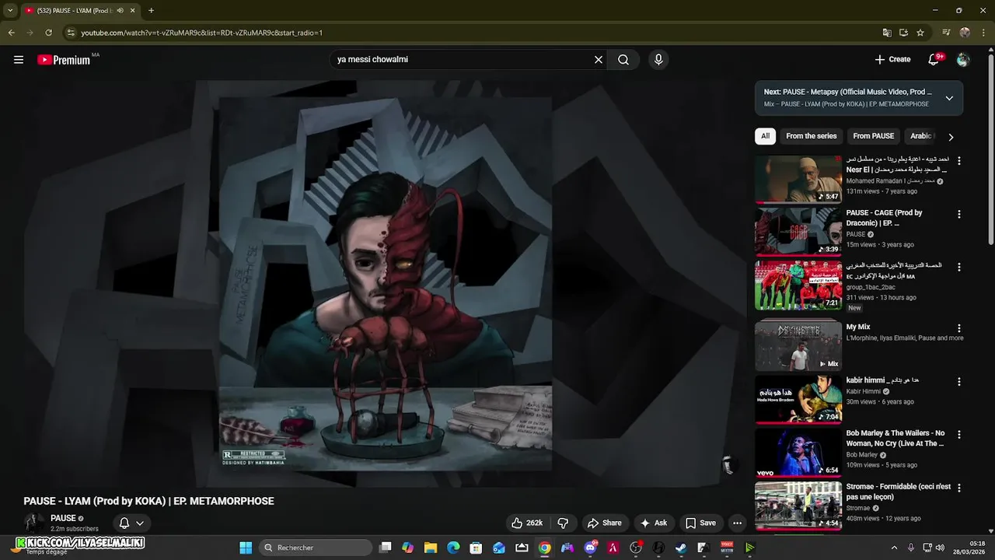995x560 pixels.
Task: Open the tab search dropdown arrow
Action: [x=10, y=11]
